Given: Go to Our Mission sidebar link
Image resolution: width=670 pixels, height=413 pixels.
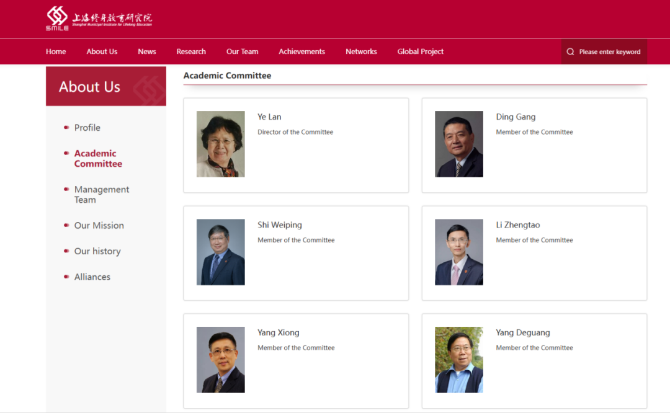Looking at the screenshot, I should [x=99, y=226].
